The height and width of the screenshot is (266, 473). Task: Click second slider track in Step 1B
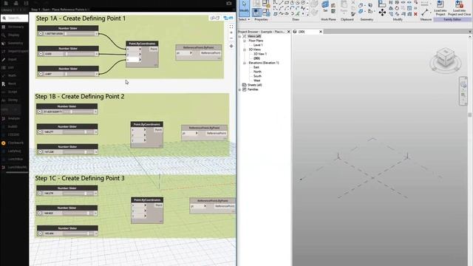click(x=78, y=132)
